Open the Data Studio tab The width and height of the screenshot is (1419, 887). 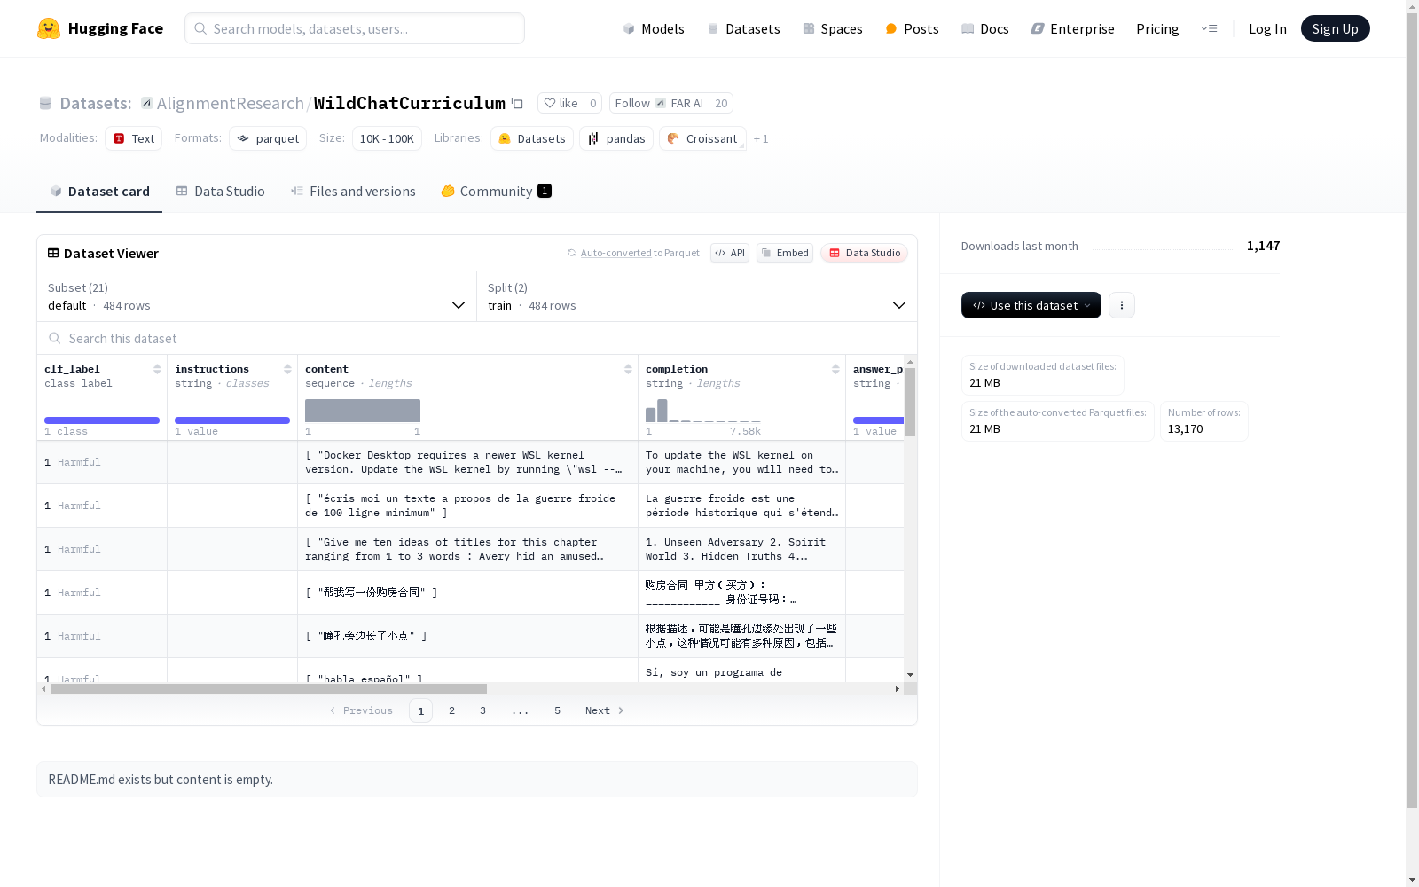coord(221,192)
